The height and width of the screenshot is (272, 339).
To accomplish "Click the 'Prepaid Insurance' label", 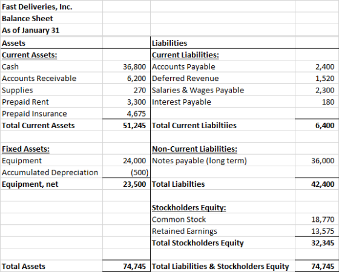I will (35, 114).
